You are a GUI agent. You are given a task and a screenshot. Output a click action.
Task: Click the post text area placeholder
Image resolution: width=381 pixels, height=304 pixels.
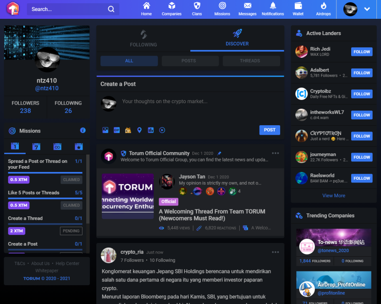click(165, 101)
